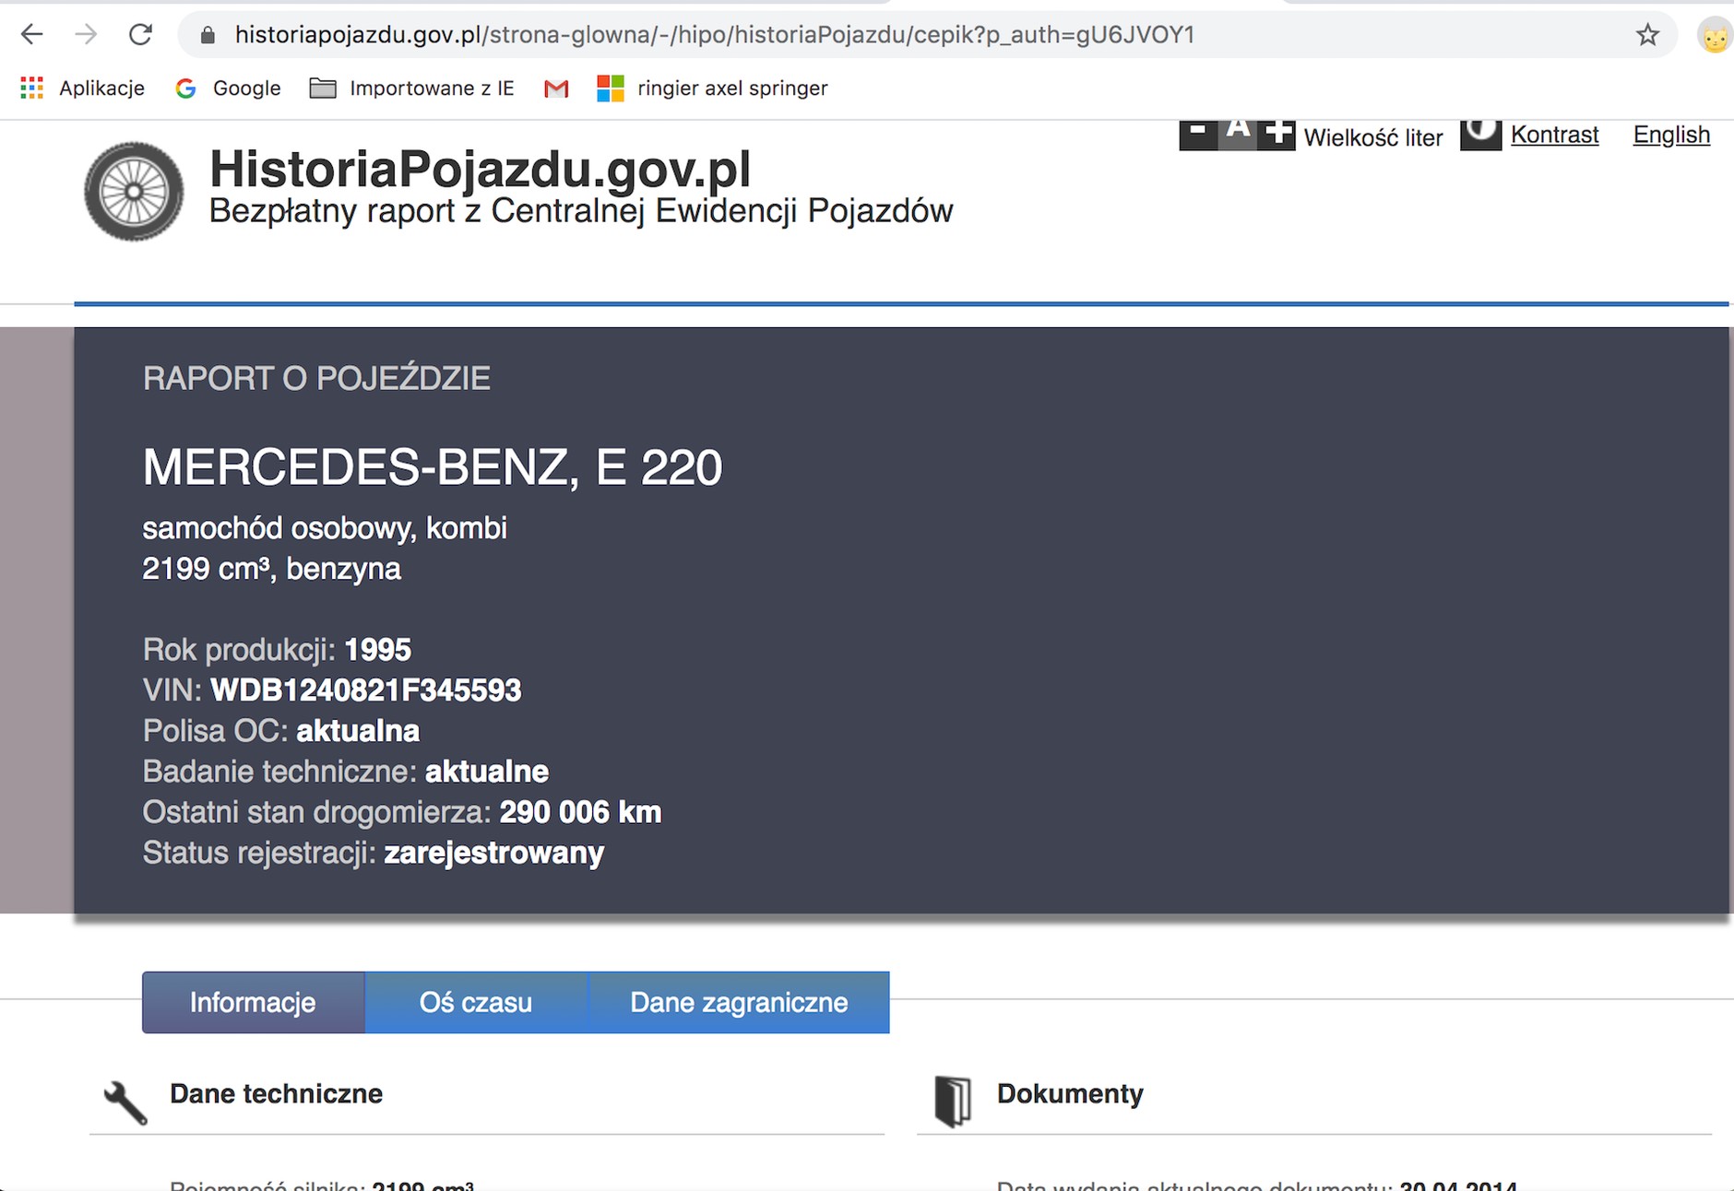Screen dimensions: 1734x1191
Task: Open the Dane zagraniczne tab
Action: pyautogui.click(x=738, y=1002)
